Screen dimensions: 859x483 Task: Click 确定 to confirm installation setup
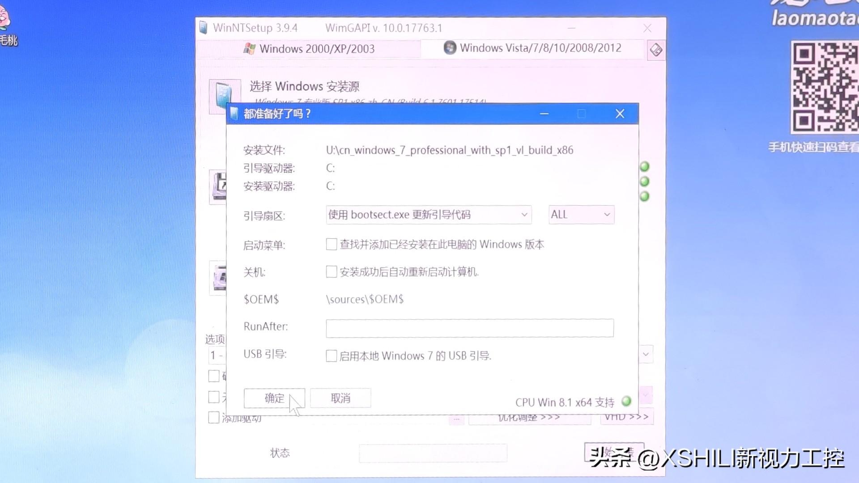click(x=274, y=398)
